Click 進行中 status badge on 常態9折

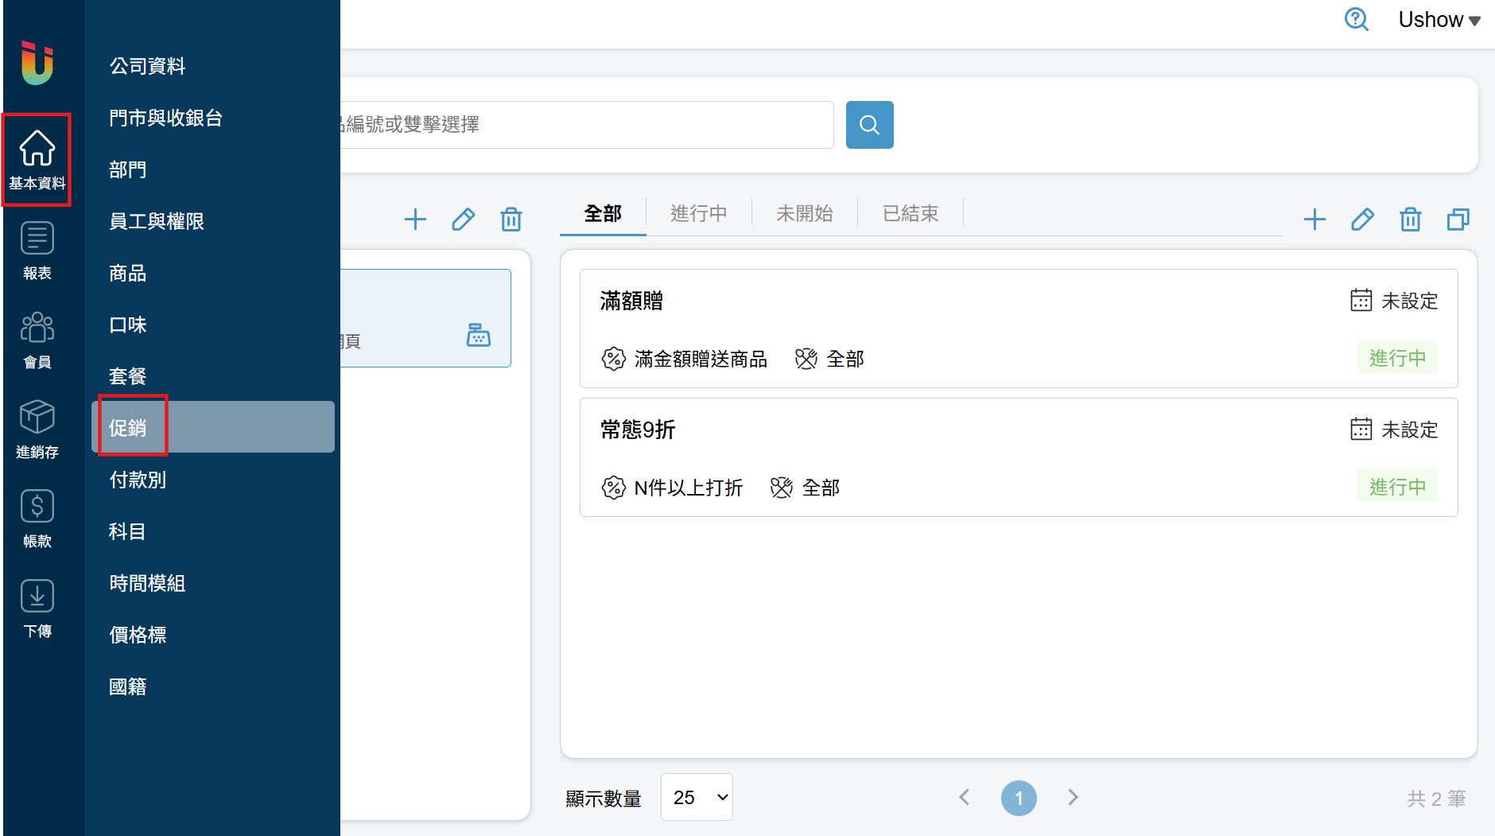point(1398,487)
